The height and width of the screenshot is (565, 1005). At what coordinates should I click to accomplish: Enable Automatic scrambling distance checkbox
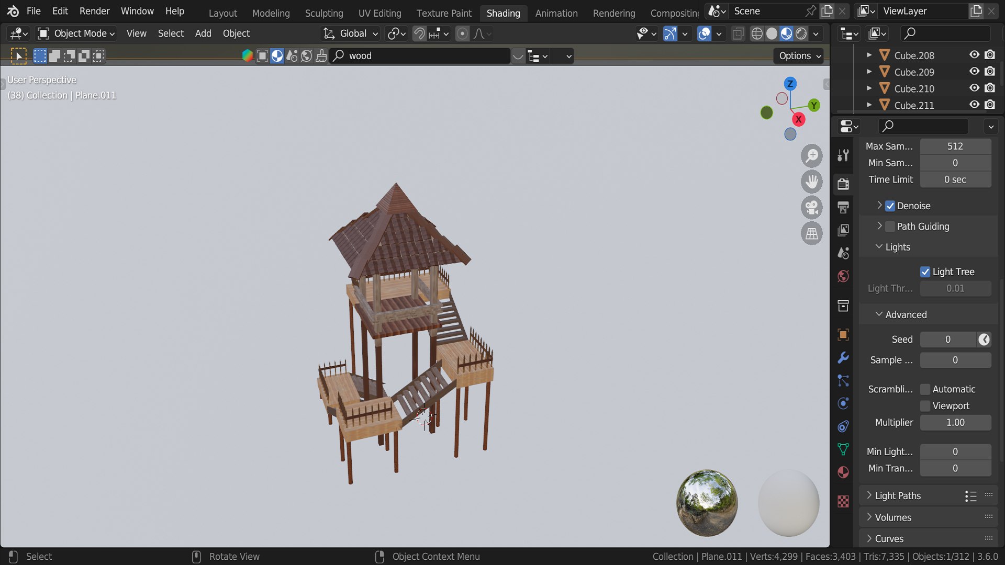pyautogui.click(x=925, y=389)
